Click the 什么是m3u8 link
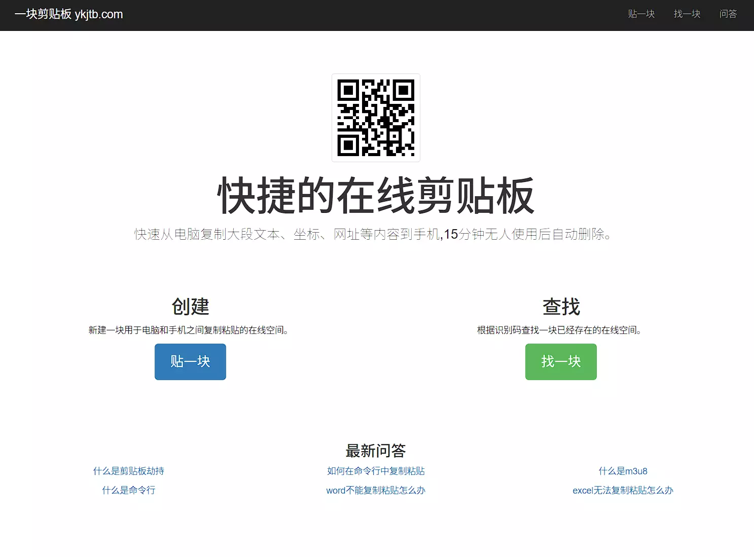The image size is (754, 557). 623,471
